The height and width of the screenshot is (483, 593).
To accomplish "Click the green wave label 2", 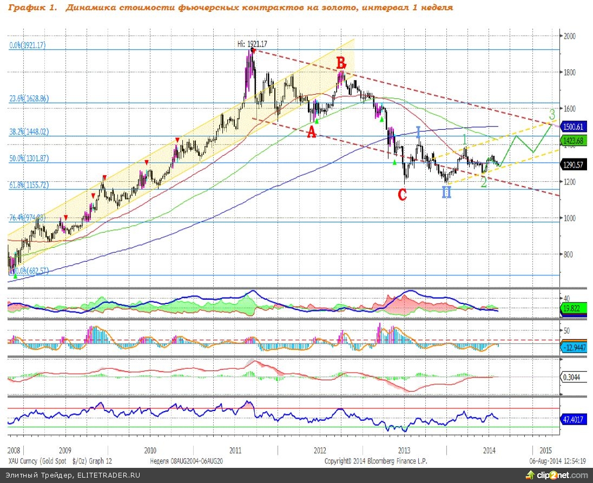I will point(484,182).
